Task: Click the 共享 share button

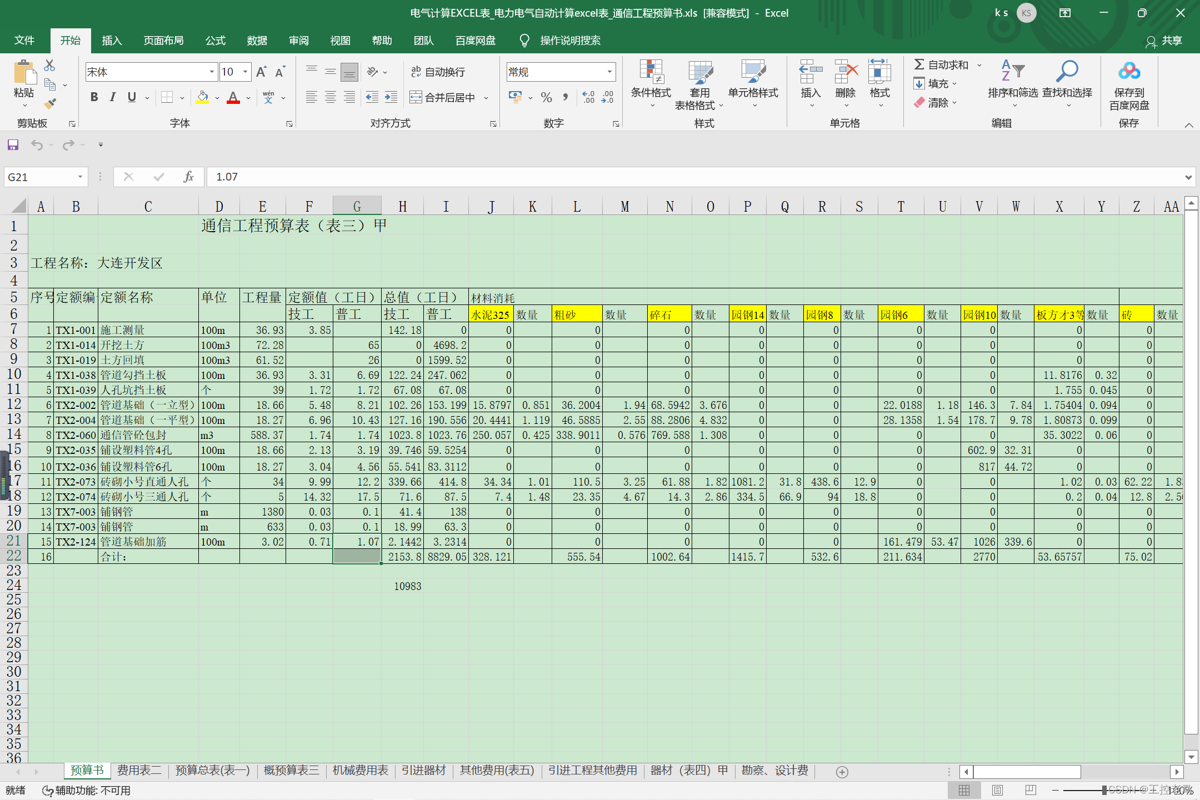Action: [x=1164, y=41]
